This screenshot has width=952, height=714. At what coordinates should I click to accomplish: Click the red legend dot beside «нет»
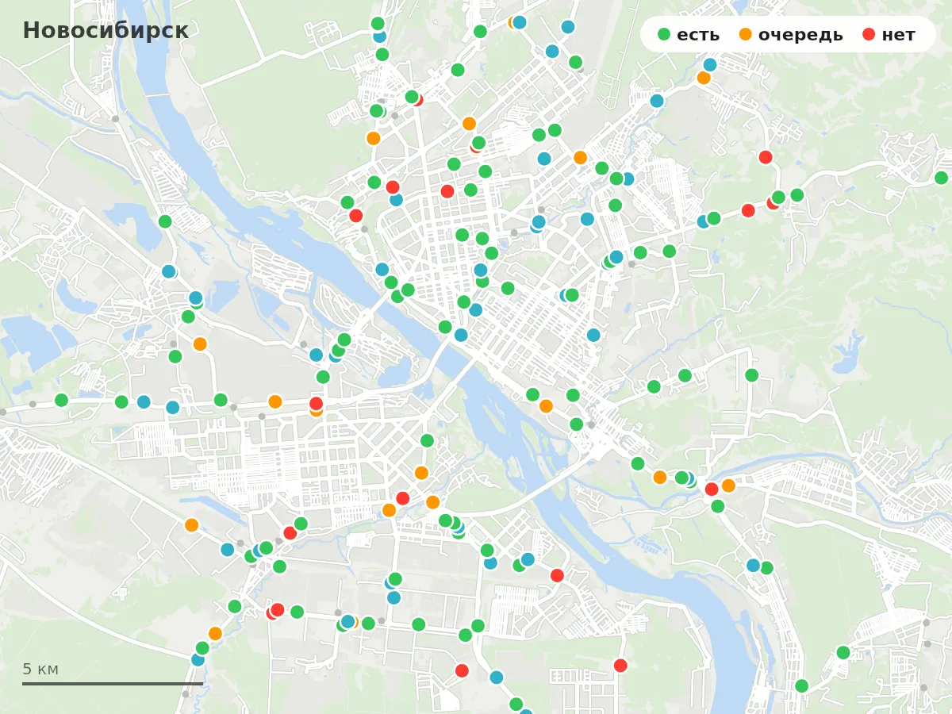pos(869,34)
